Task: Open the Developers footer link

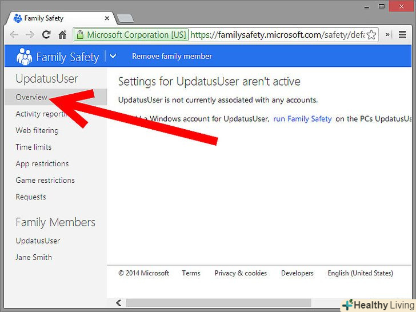Action: tap(297, 273)
